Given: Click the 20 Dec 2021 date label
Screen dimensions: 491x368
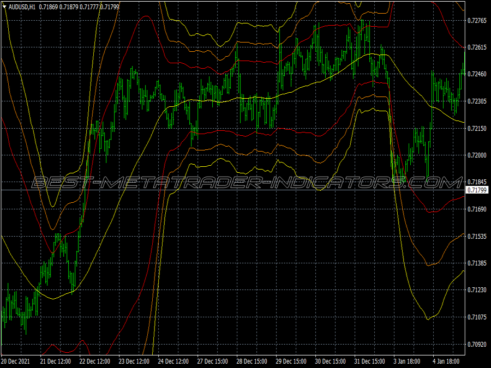Looking at the screenshot, I should click(x=15, y=361).
